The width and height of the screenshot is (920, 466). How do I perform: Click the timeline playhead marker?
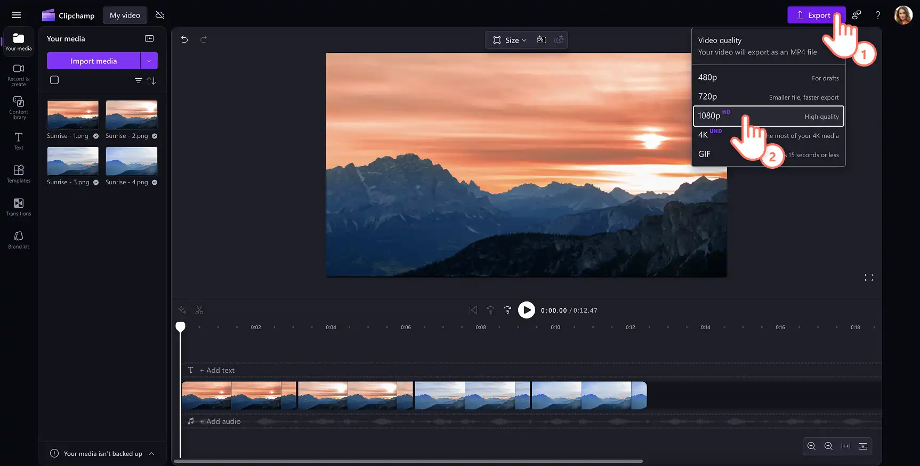coord(181,326)
